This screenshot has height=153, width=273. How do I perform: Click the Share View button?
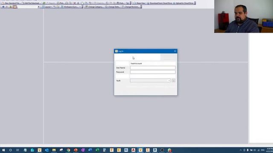point(139,3)
